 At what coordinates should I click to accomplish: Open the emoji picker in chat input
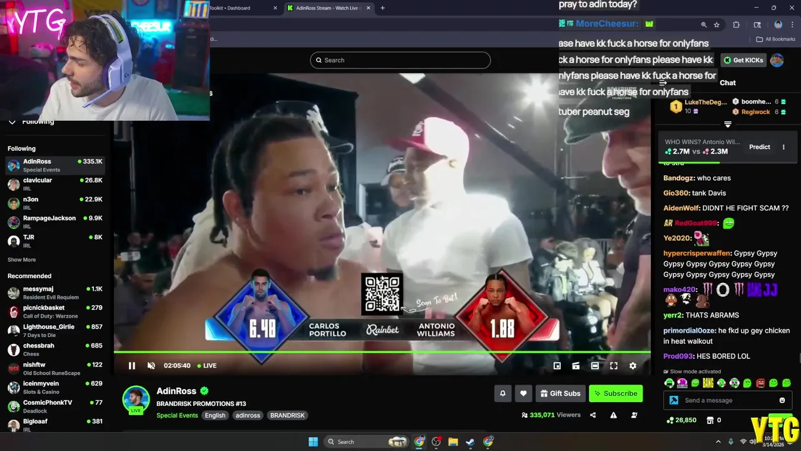pyautogui.click(x=782, y=400)
